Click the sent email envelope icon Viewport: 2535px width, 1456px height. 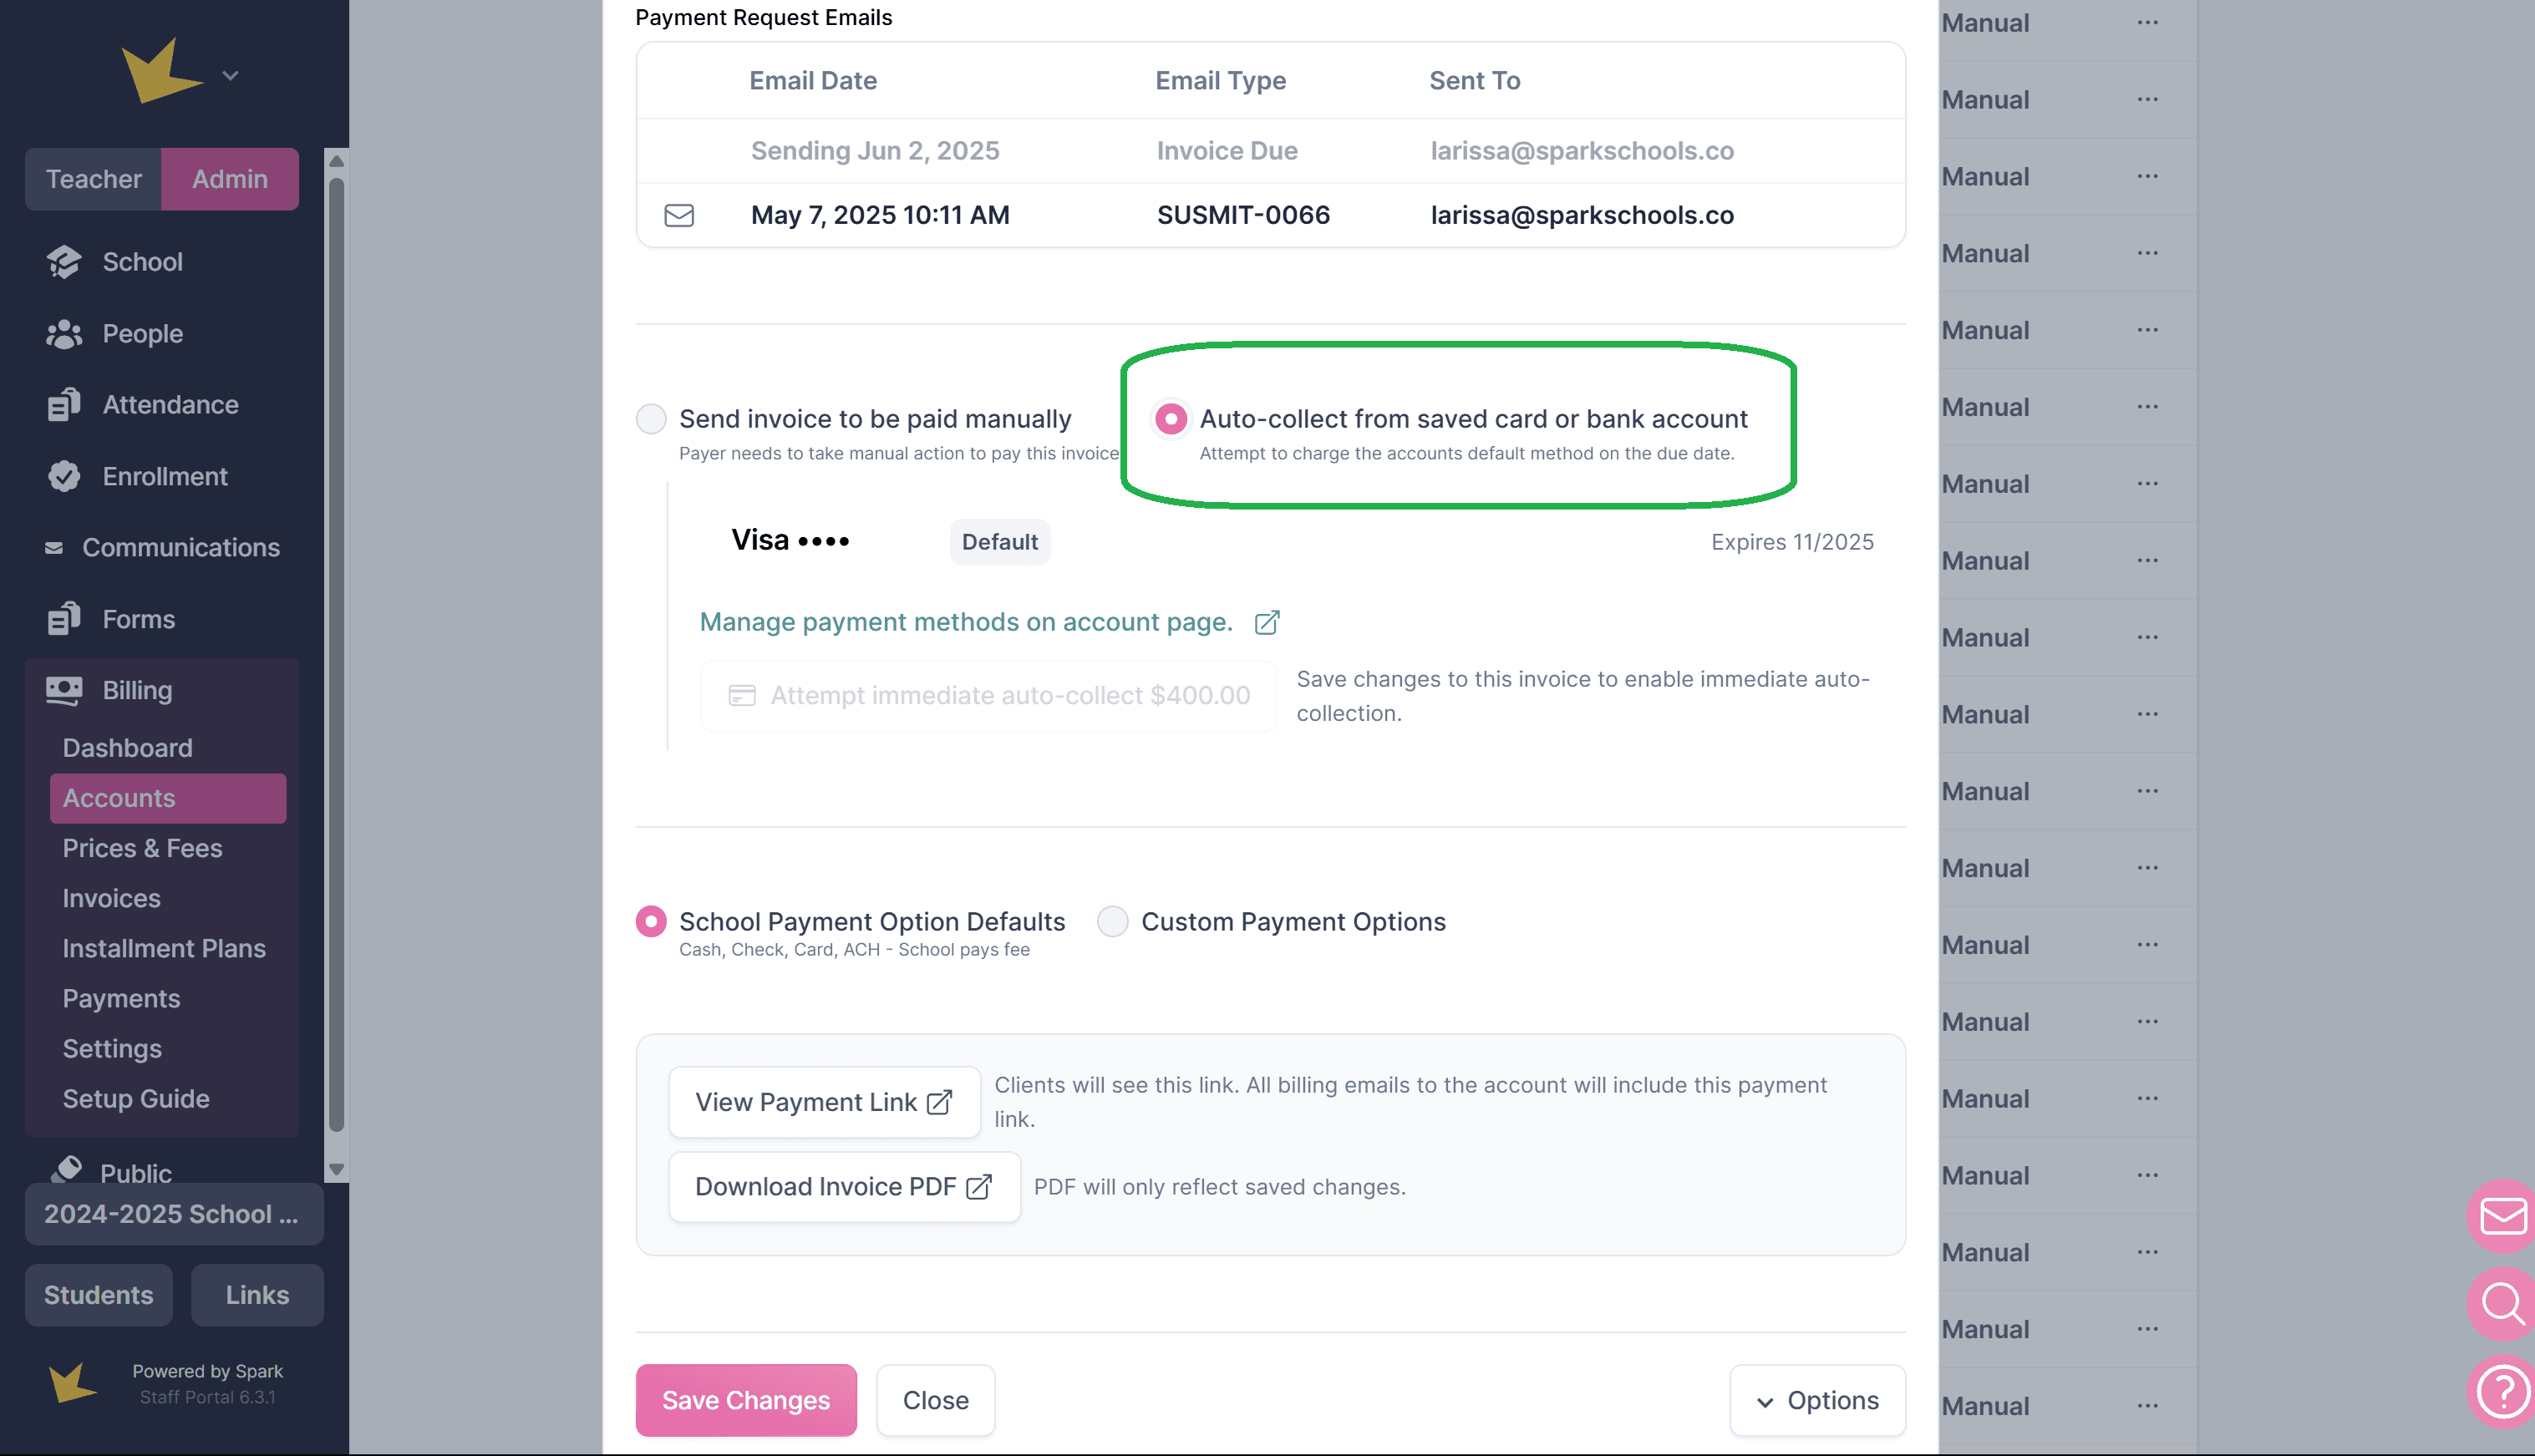click(679, 215)
